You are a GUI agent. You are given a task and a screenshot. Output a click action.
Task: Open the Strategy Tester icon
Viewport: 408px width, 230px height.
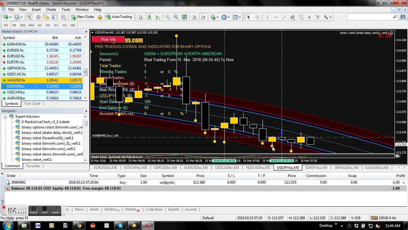click(63, 17)
